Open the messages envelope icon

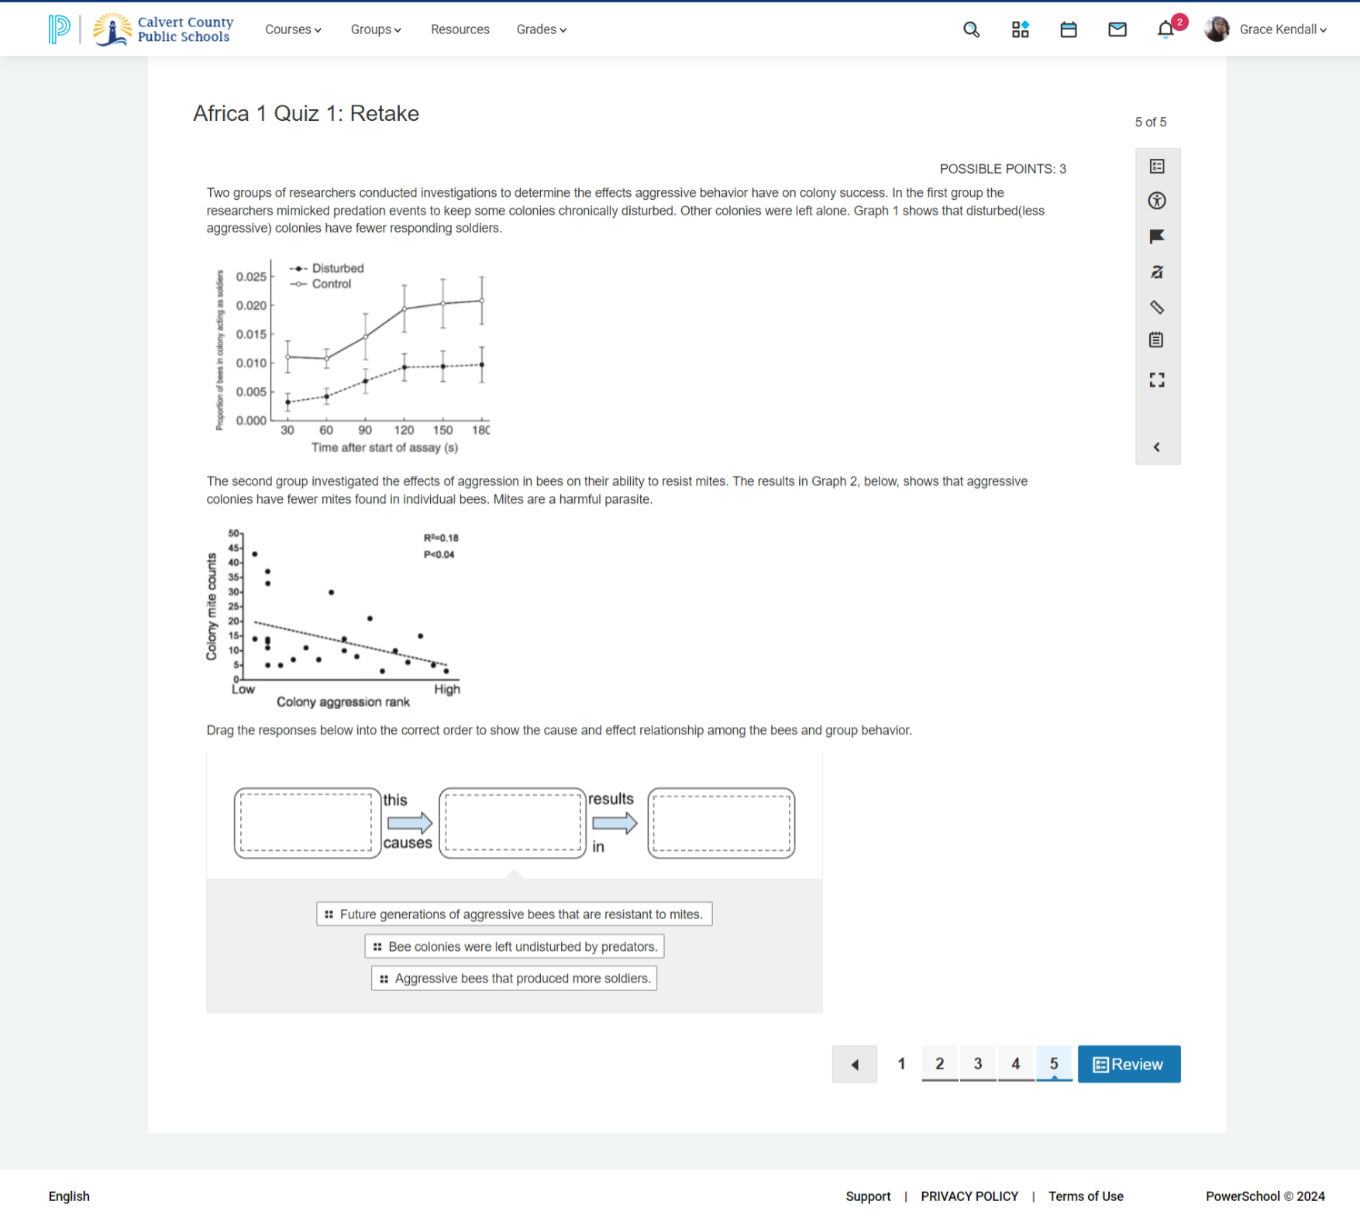1117,29
